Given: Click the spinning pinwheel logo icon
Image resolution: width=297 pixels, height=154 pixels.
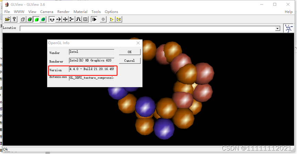Looking at the screenshot, I should click(x=289, y=28).
